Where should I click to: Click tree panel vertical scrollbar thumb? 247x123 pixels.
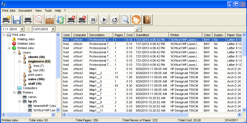click(x=58, y=58)
